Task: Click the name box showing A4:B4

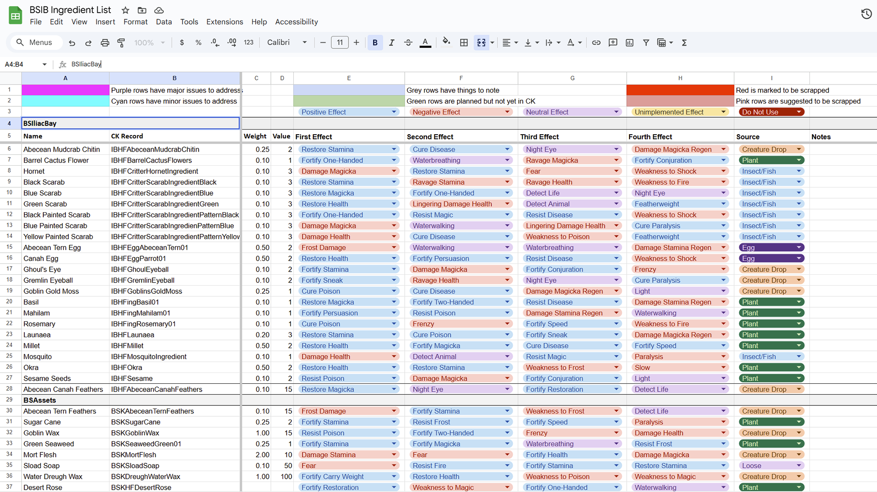Action: [x=26, y=64]
